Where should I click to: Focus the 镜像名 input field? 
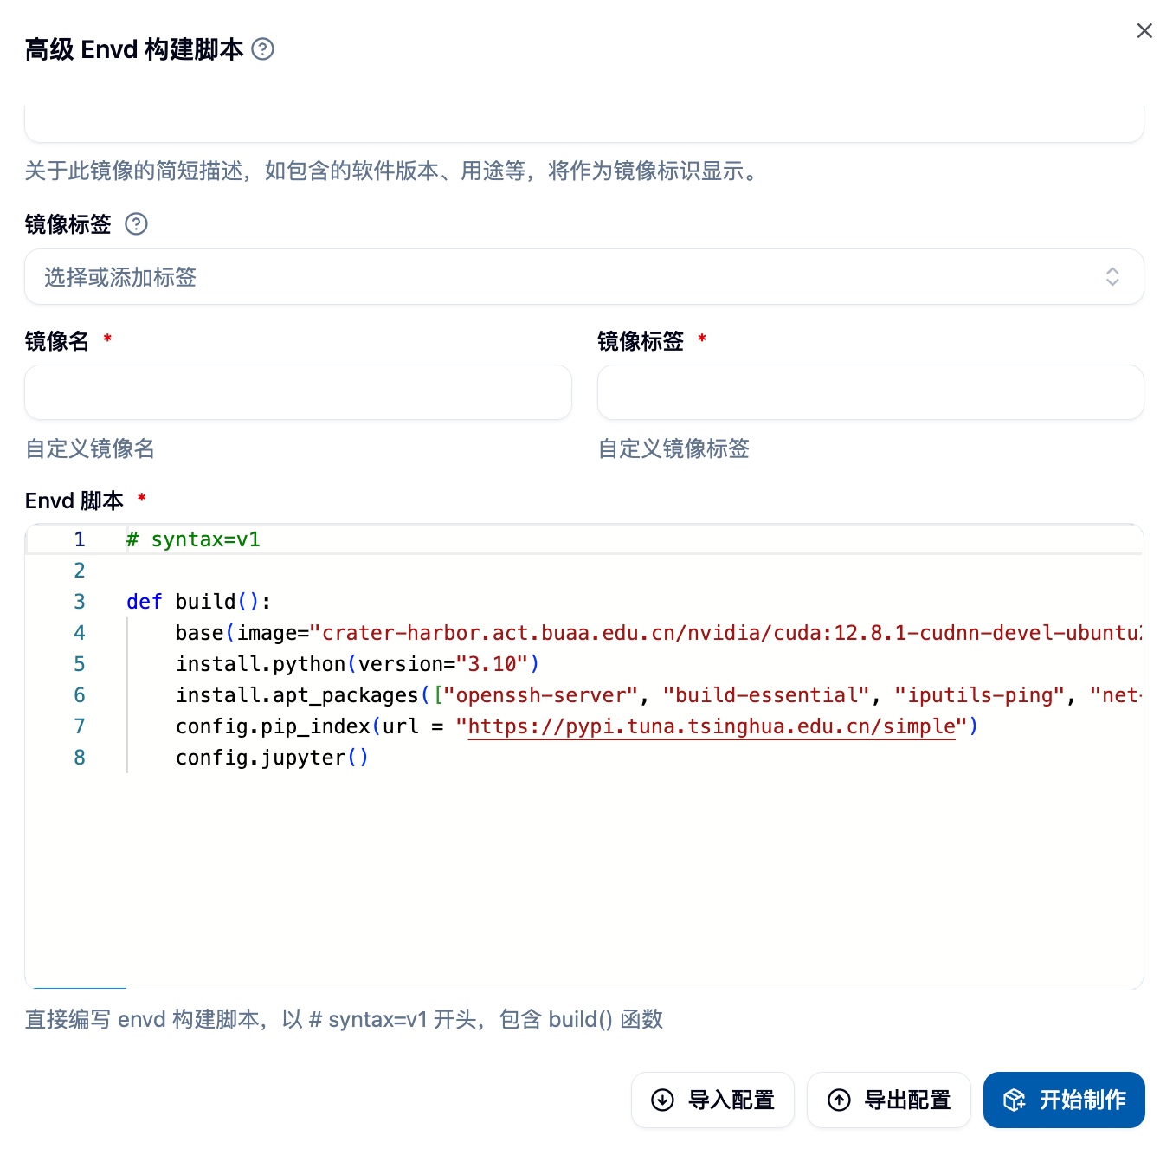pyautogui.click(x=298, y=392)
